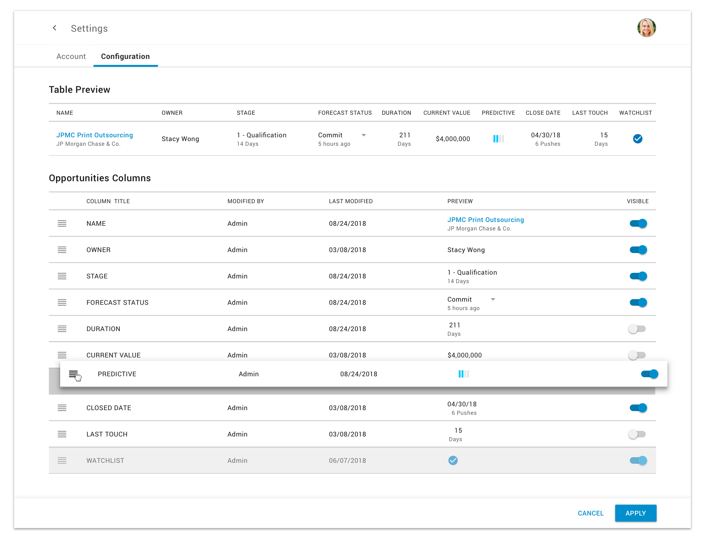Image resolution: width=705 pixels, height=539 pixels.
Task: Click the user profile avatar
Action: click(x=646, y=28)
